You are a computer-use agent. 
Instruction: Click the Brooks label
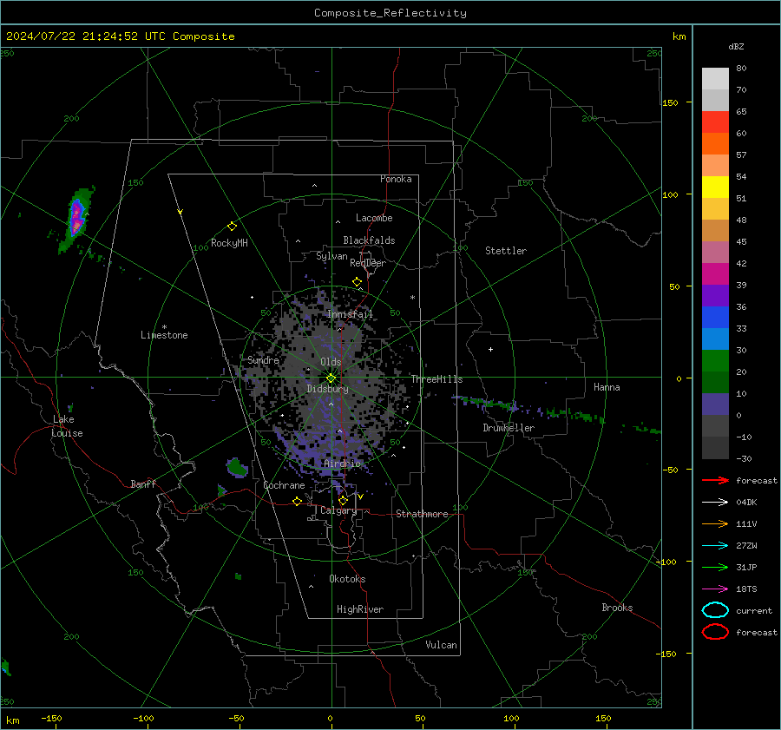(617, 608)
